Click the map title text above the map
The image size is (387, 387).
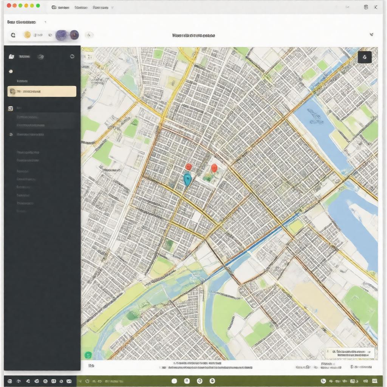point(193,36)
